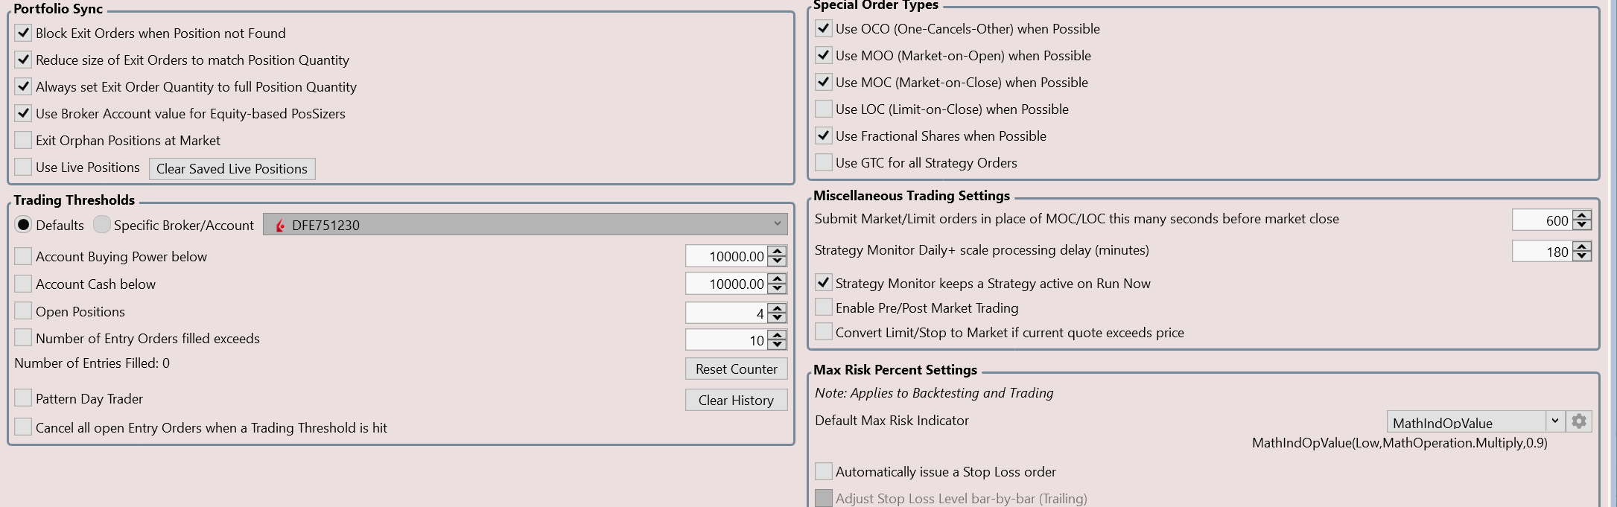Uncheck Use OCO when Possible
The image size is (1617, 507).
[823, 28]
